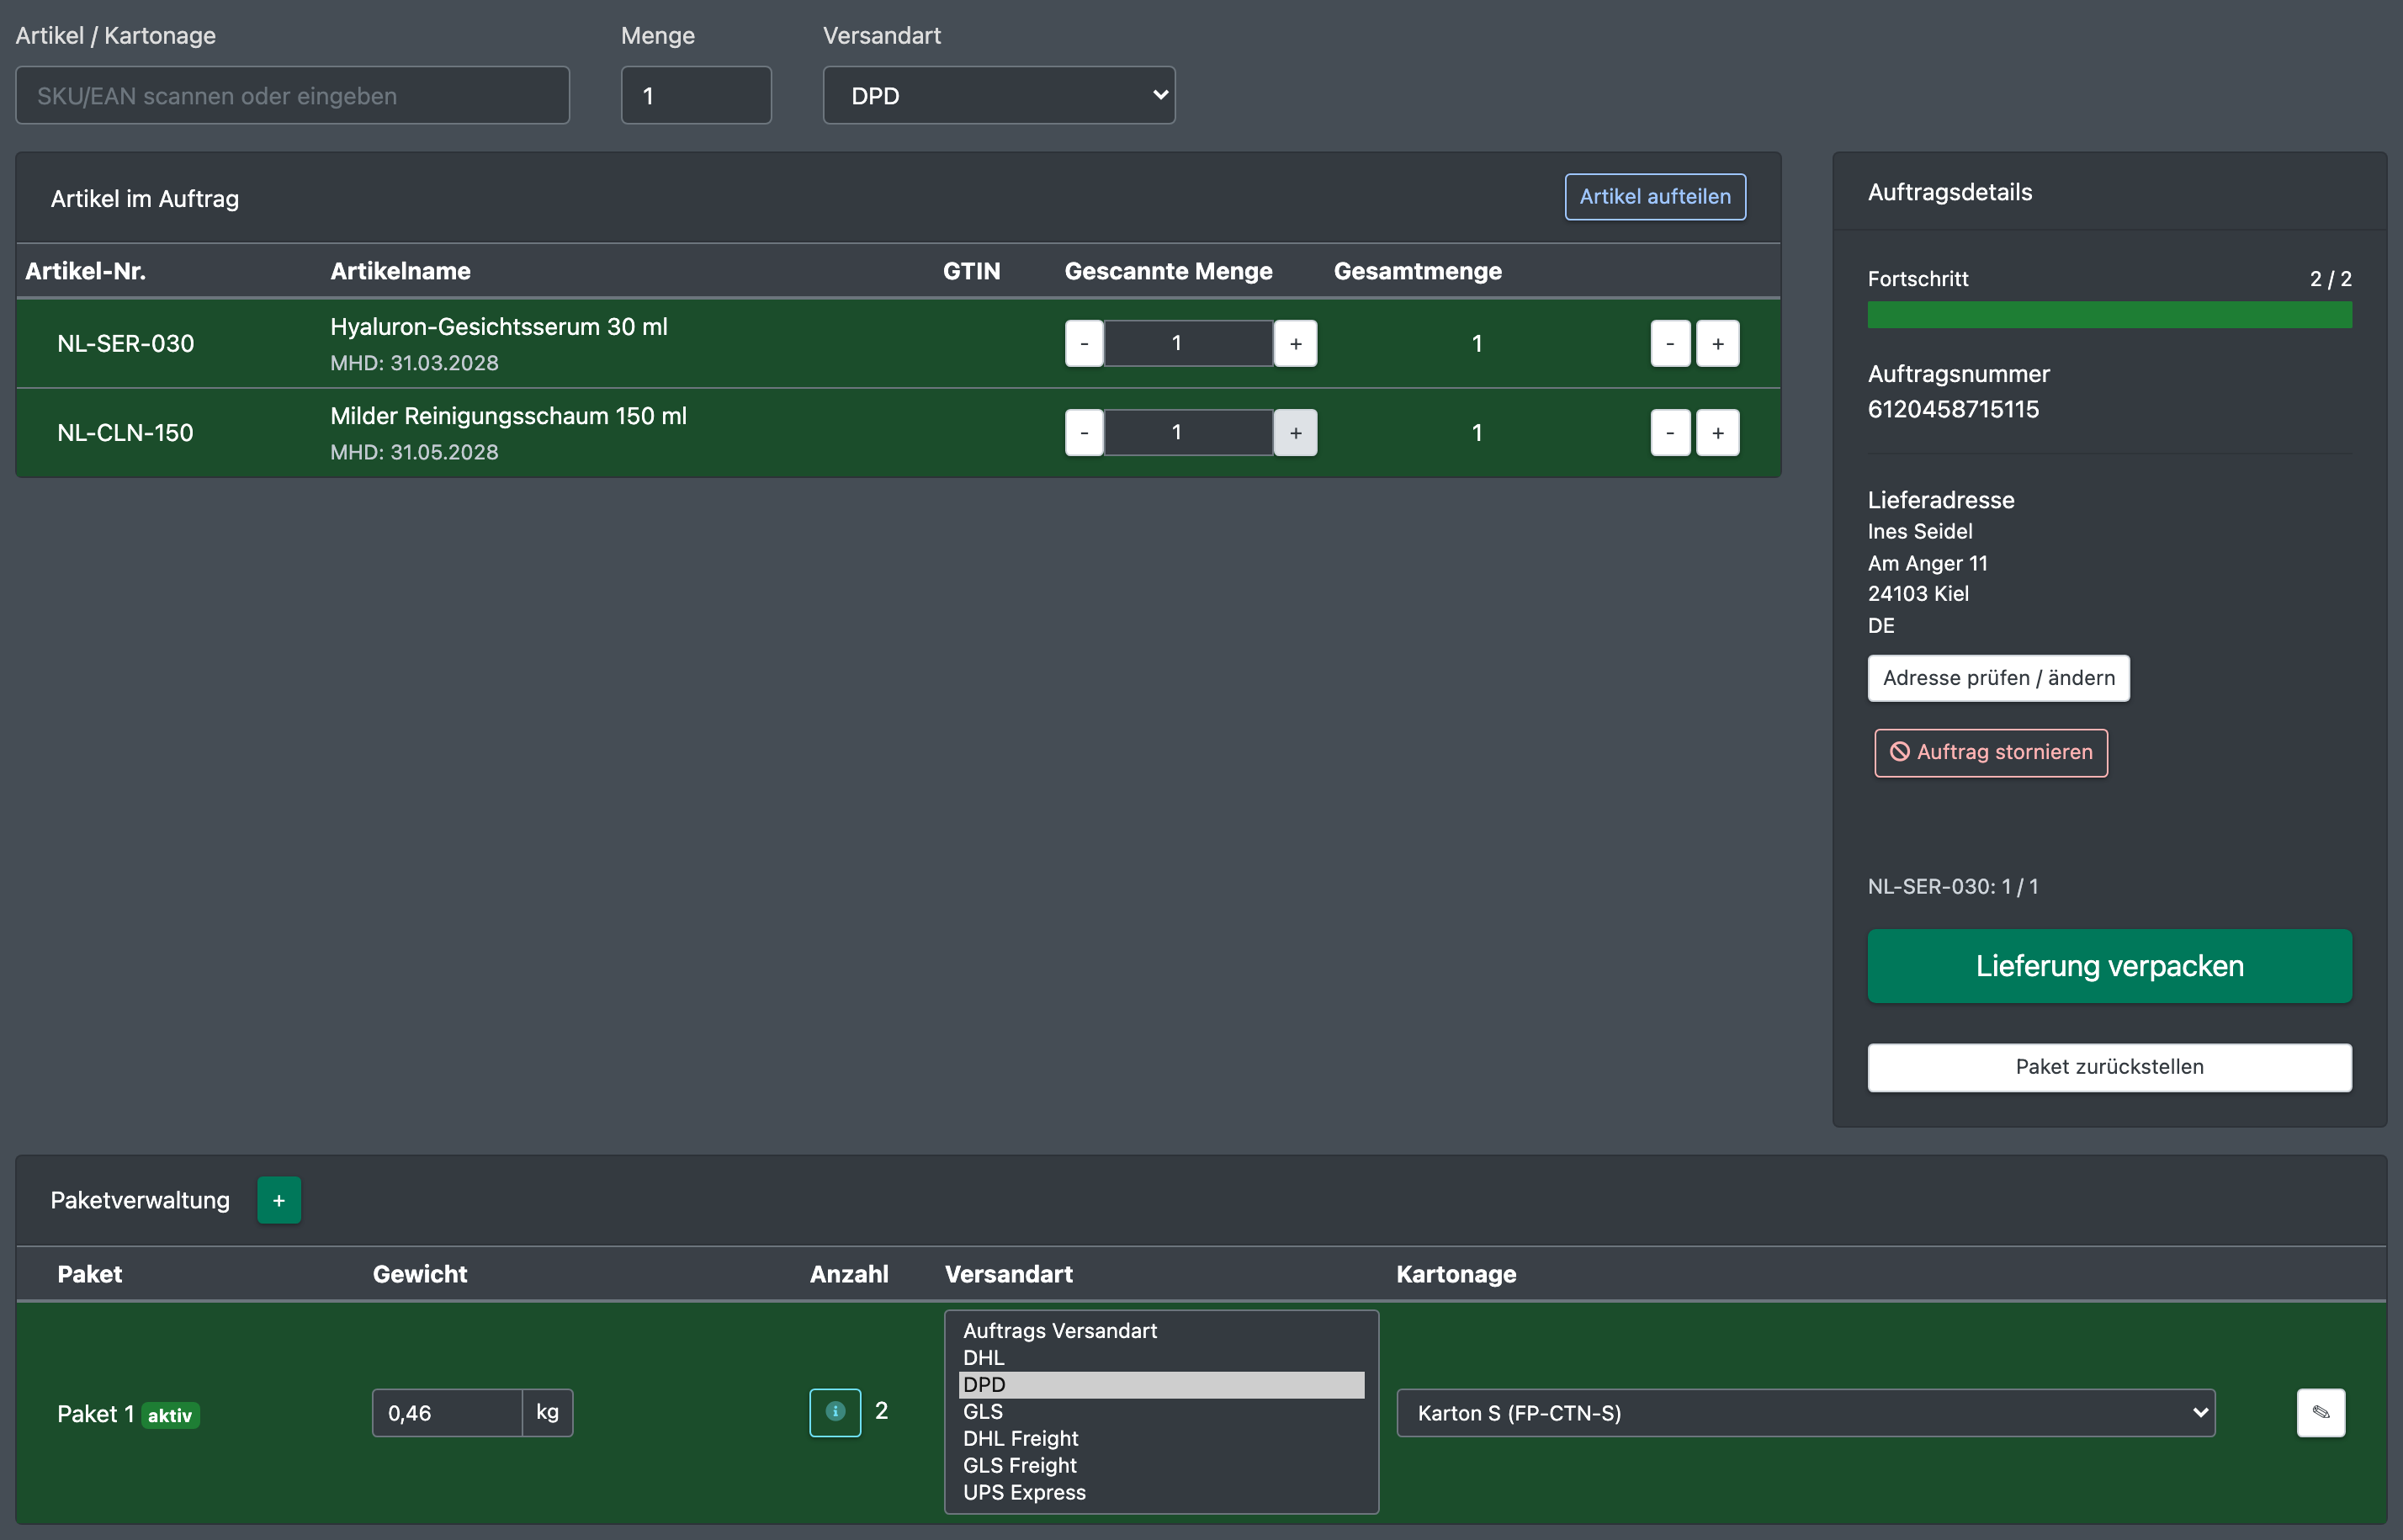Click the Milder Reinigungsschaum 150 ml name
The width and height of the screenshot is (2403, 1540).
[x=508, y=416]
